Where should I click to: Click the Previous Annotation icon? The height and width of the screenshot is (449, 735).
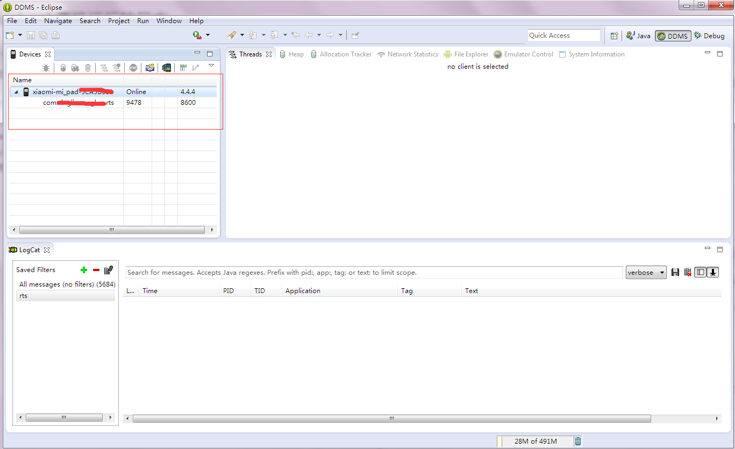[x=274, y=35]
